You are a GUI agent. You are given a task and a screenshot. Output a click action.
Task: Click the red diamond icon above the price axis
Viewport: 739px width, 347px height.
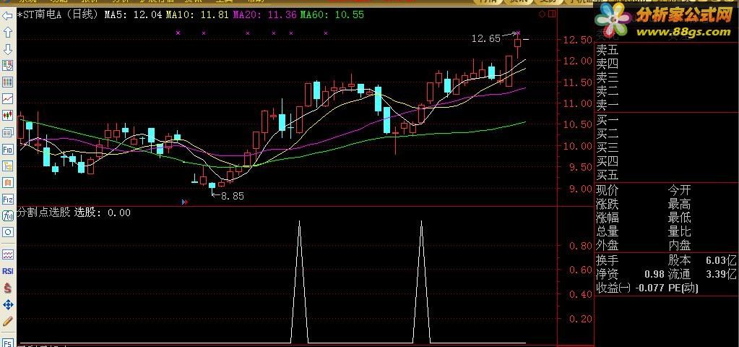[x=542, y=14]
